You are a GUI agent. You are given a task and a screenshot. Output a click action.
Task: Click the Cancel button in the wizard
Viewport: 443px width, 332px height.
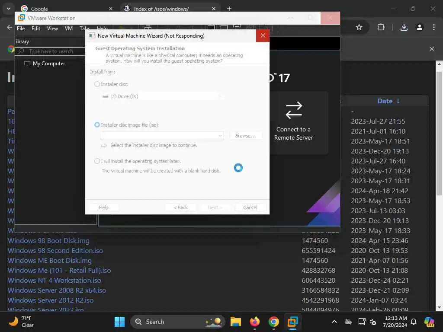click(x=250, y=207)
